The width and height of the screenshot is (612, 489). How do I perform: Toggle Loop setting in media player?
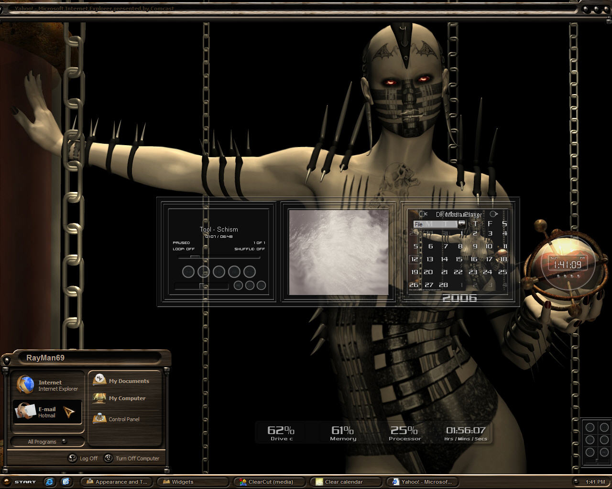point(184,249)
